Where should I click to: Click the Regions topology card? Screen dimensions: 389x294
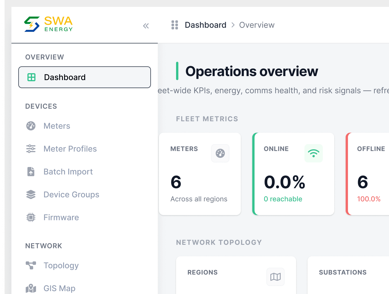point(236,275)
